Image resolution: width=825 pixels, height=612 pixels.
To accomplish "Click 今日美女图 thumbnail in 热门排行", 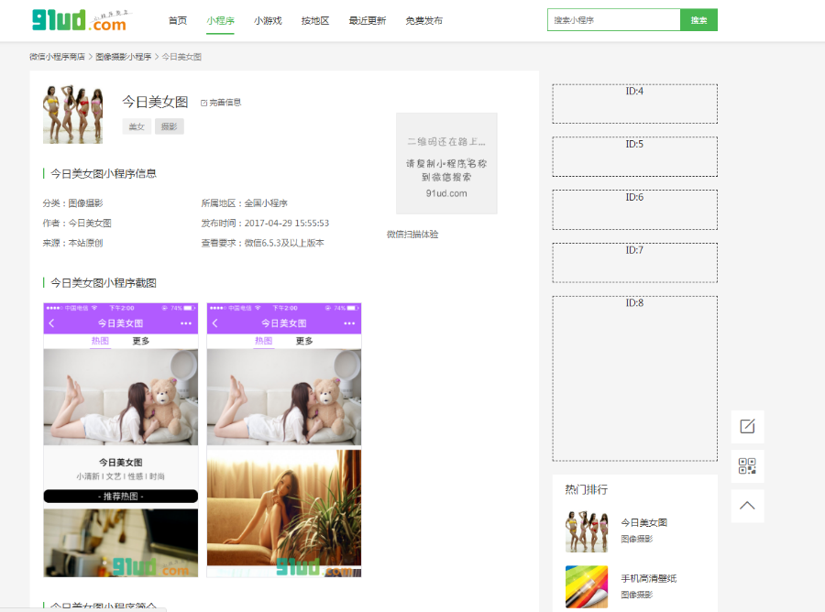I will click(x=586, y=530).
